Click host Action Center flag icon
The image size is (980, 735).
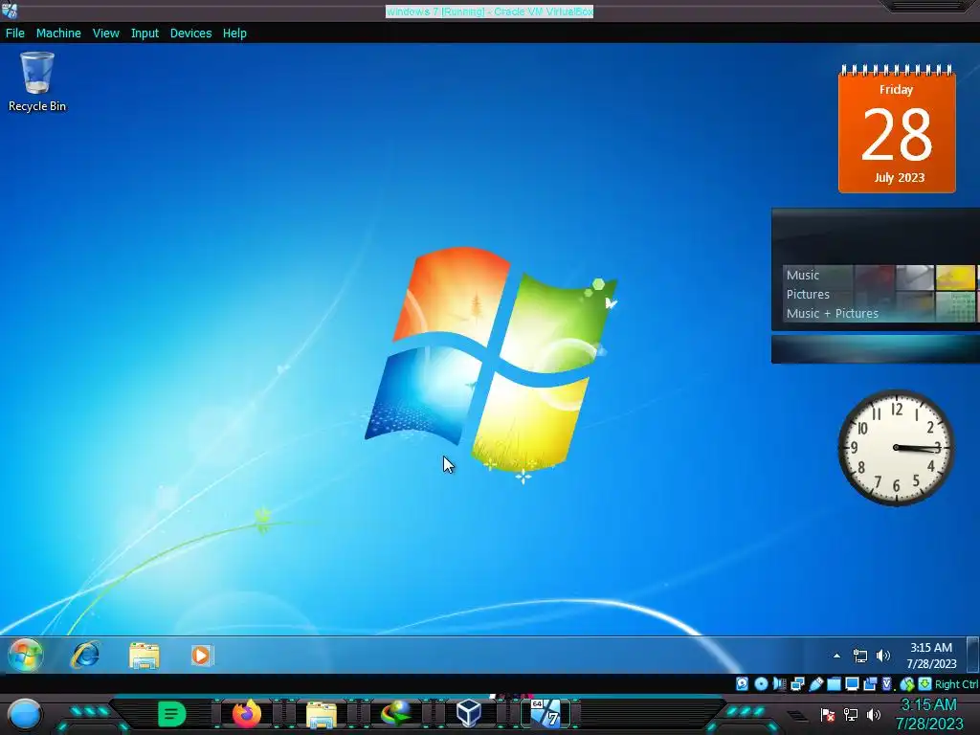pyautogui.click(x=828, y=714)
